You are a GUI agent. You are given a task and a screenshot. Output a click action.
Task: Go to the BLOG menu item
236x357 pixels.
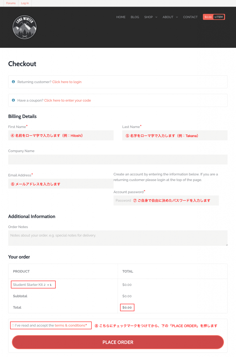pos(135,17)
